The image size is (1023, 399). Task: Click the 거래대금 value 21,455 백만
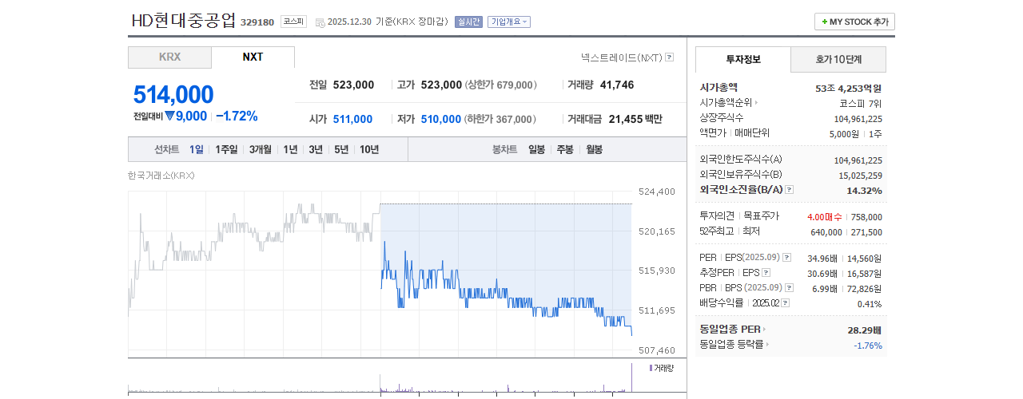coord(635,119)
